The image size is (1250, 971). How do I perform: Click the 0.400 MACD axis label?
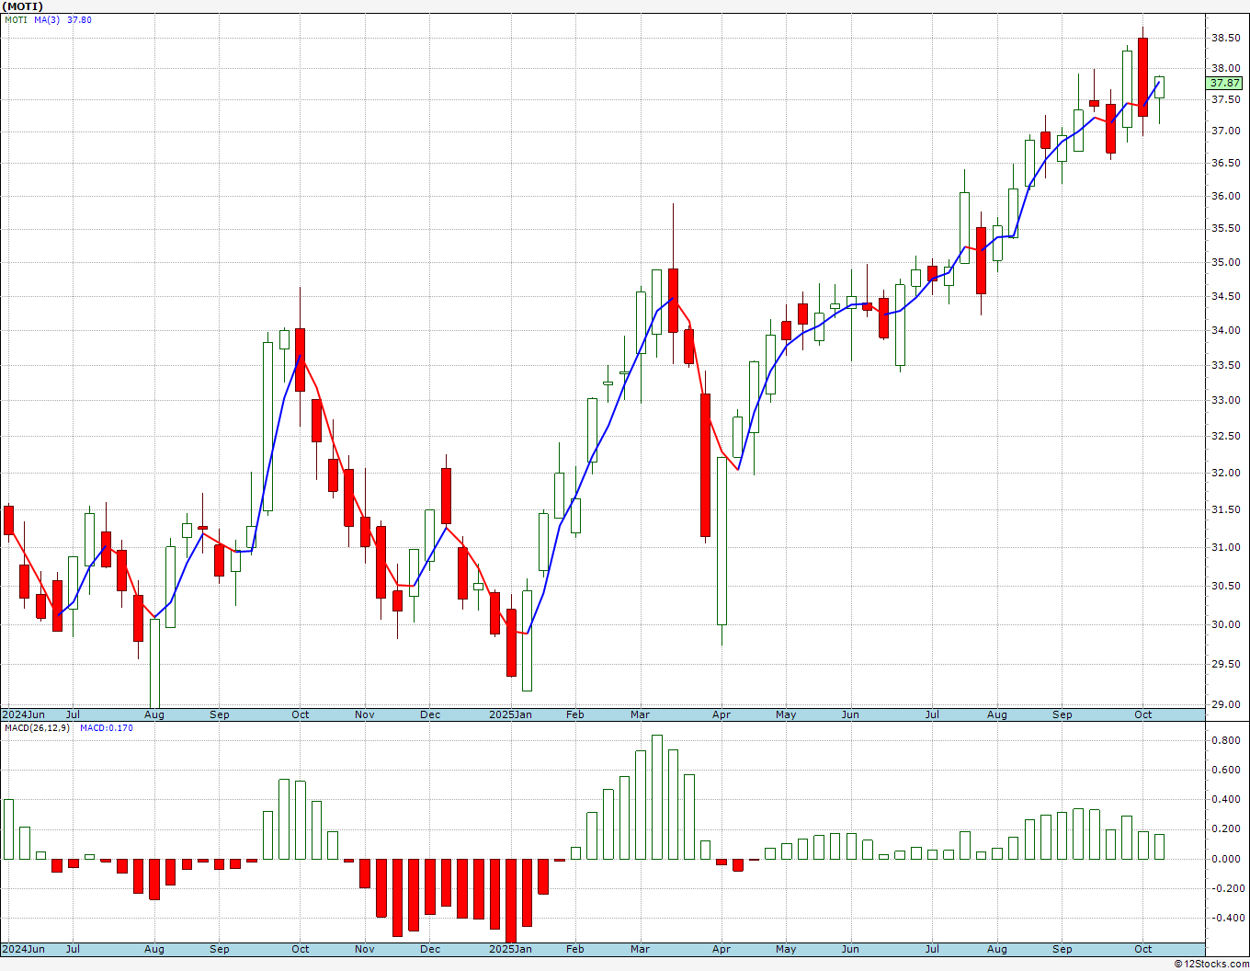click(x=1226, y=800)
